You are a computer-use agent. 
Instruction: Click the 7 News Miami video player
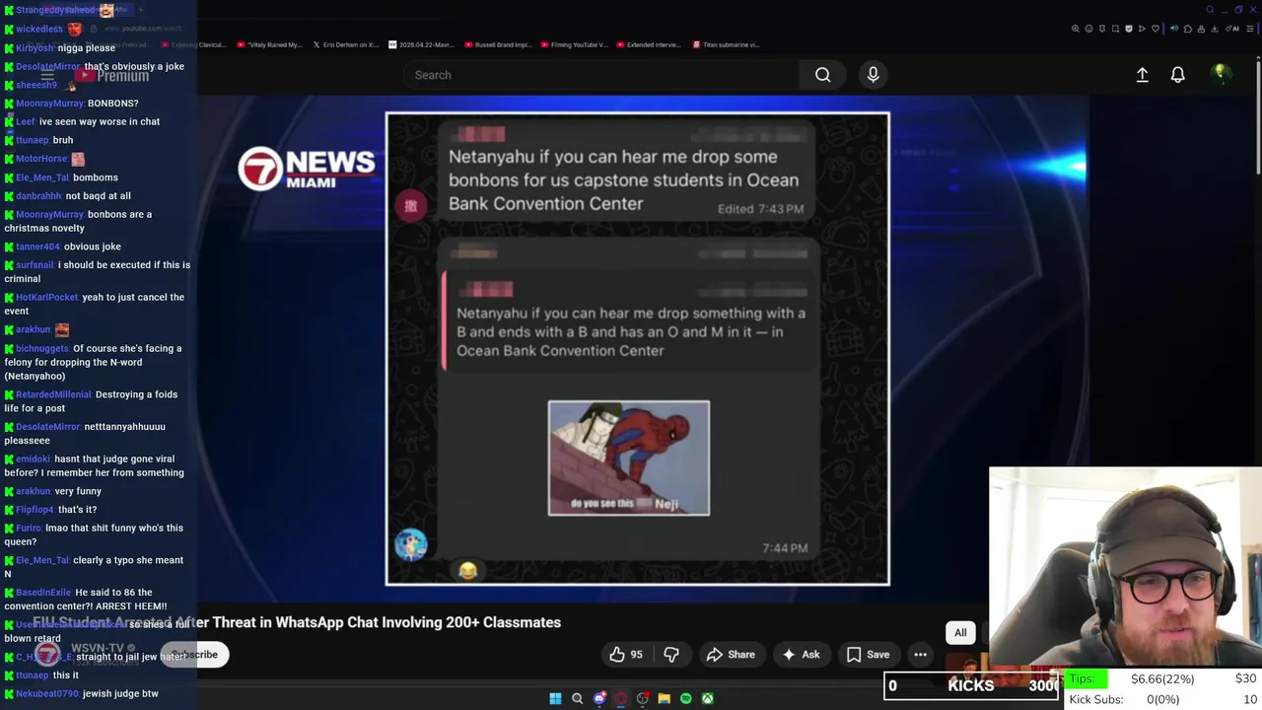pyautogui.click(x=643, y=349)
